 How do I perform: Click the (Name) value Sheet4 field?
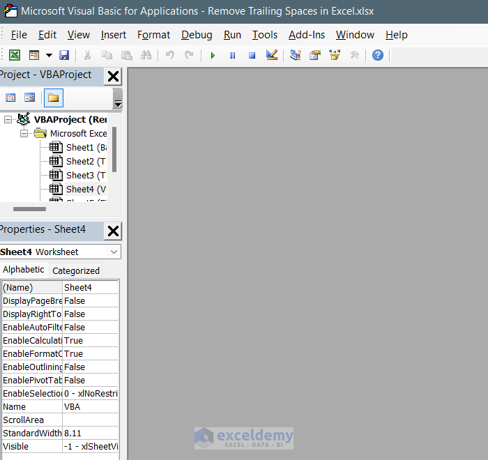[91, 288]
